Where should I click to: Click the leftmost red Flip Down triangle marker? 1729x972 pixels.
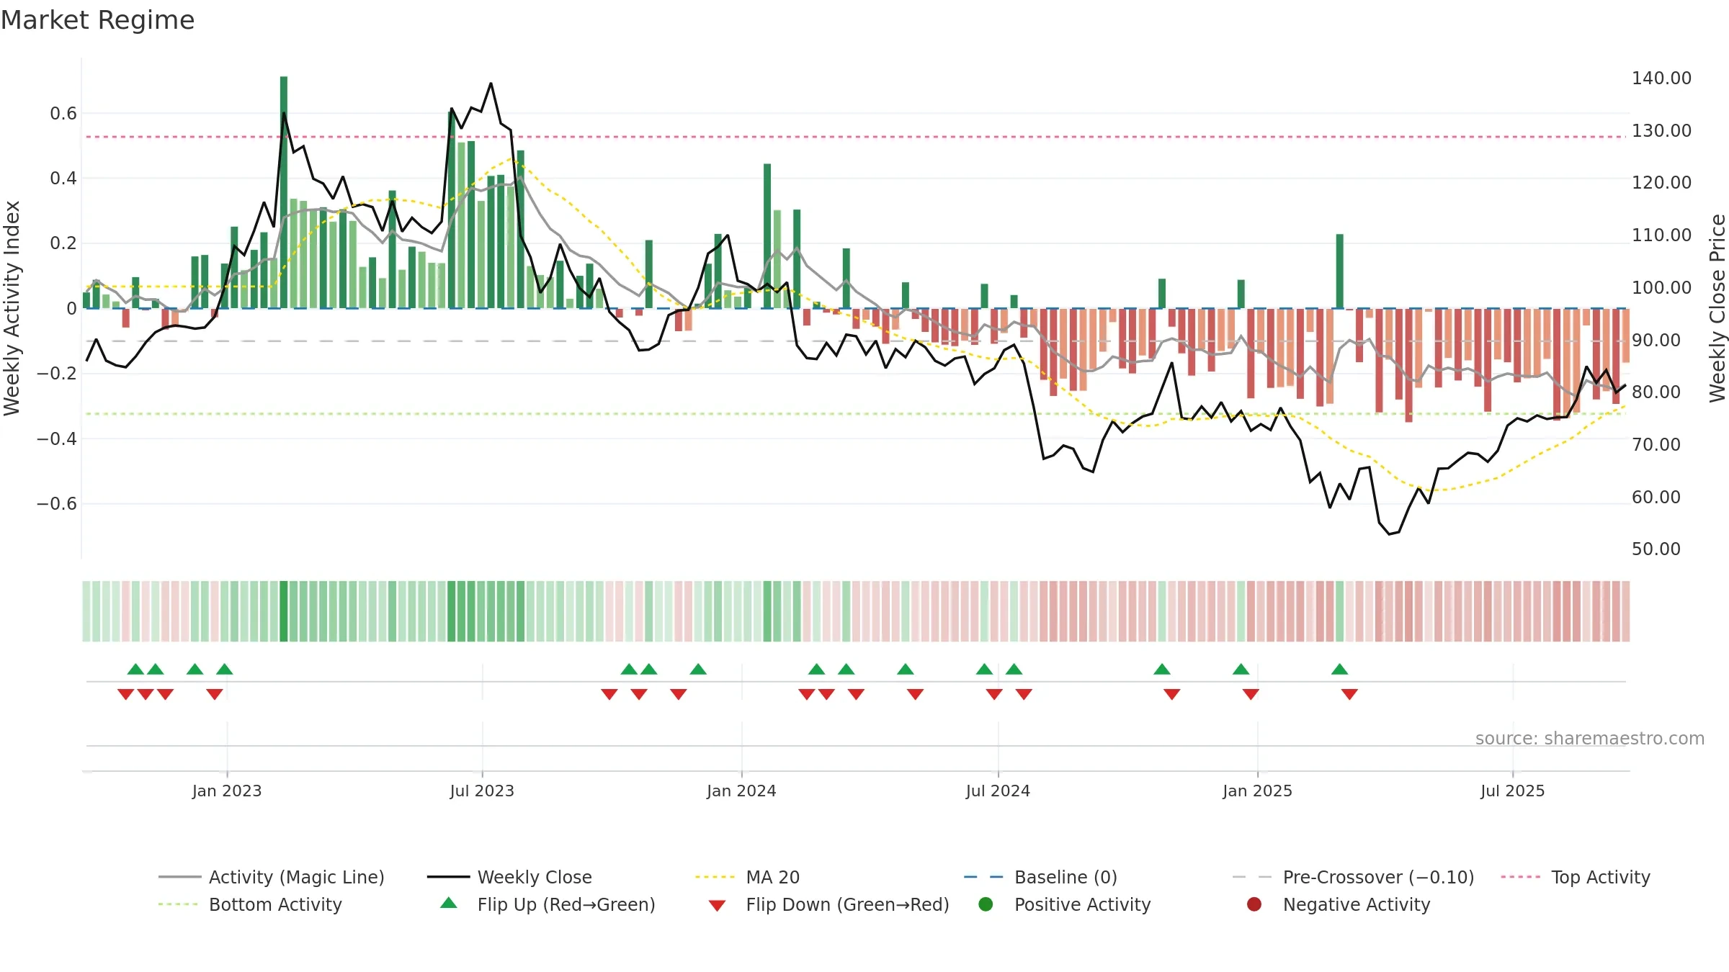[126, 694]
